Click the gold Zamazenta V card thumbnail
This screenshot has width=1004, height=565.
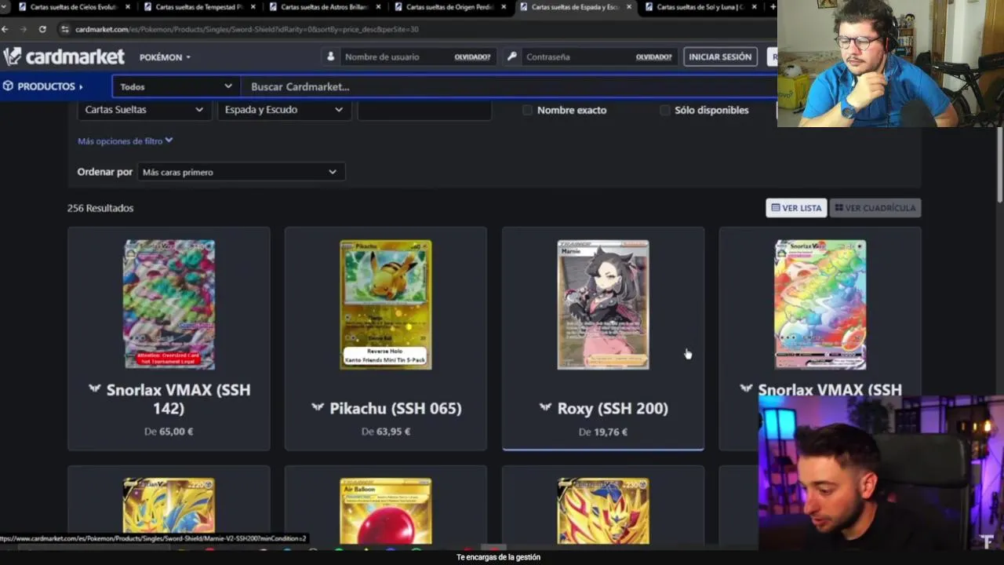point(602,511)
